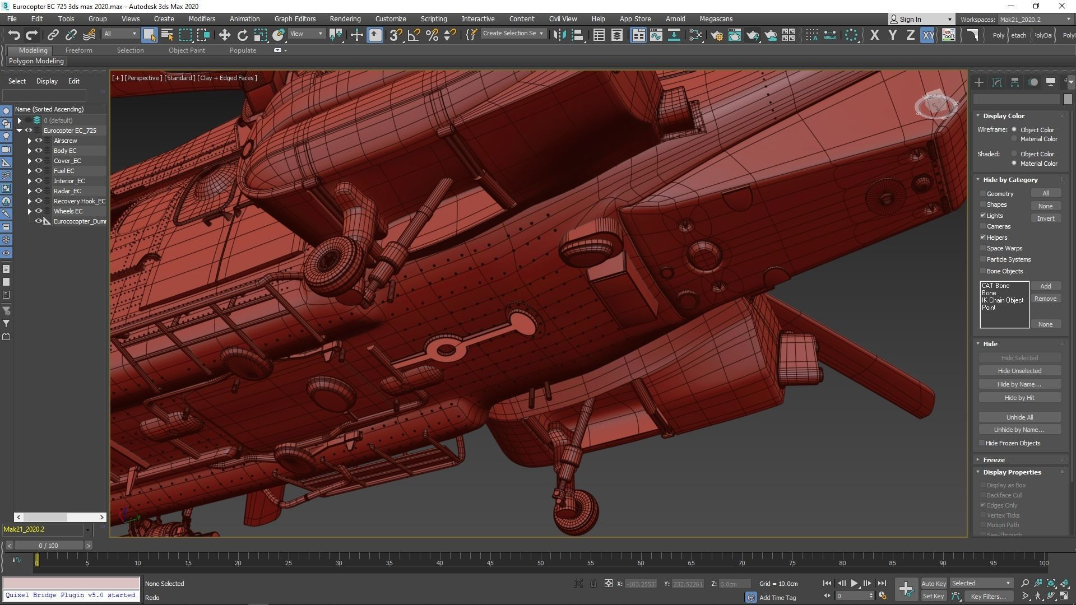Expand the Body EC tree item
This screenshot has height=605, width=1076.
(30, 151)
